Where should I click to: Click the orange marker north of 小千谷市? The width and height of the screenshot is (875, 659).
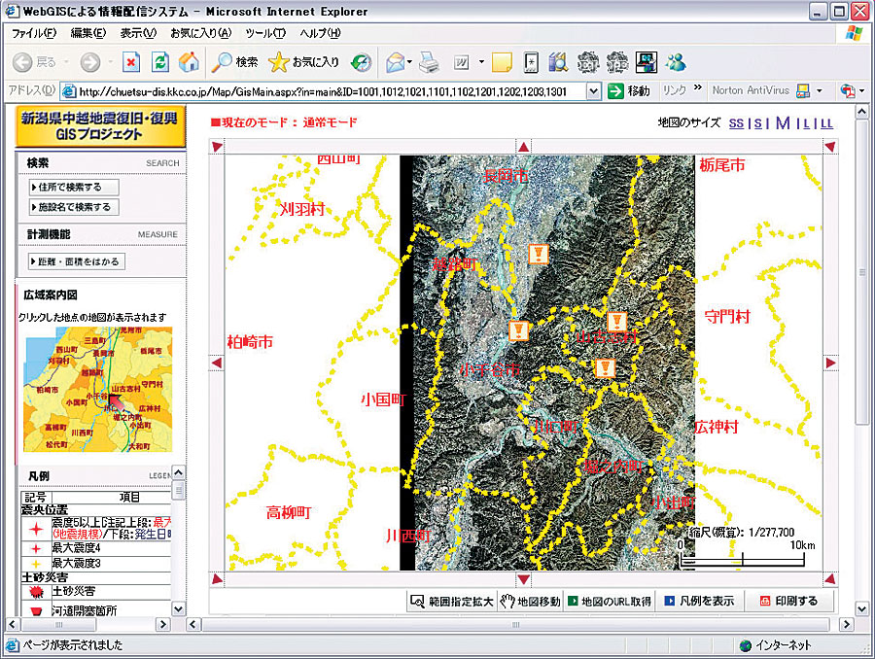coord(519,330)
